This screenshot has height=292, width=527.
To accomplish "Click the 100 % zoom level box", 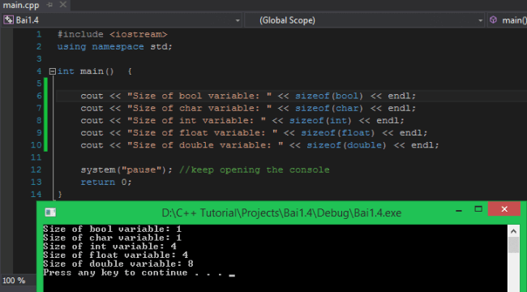I will (x=14, y=280).
